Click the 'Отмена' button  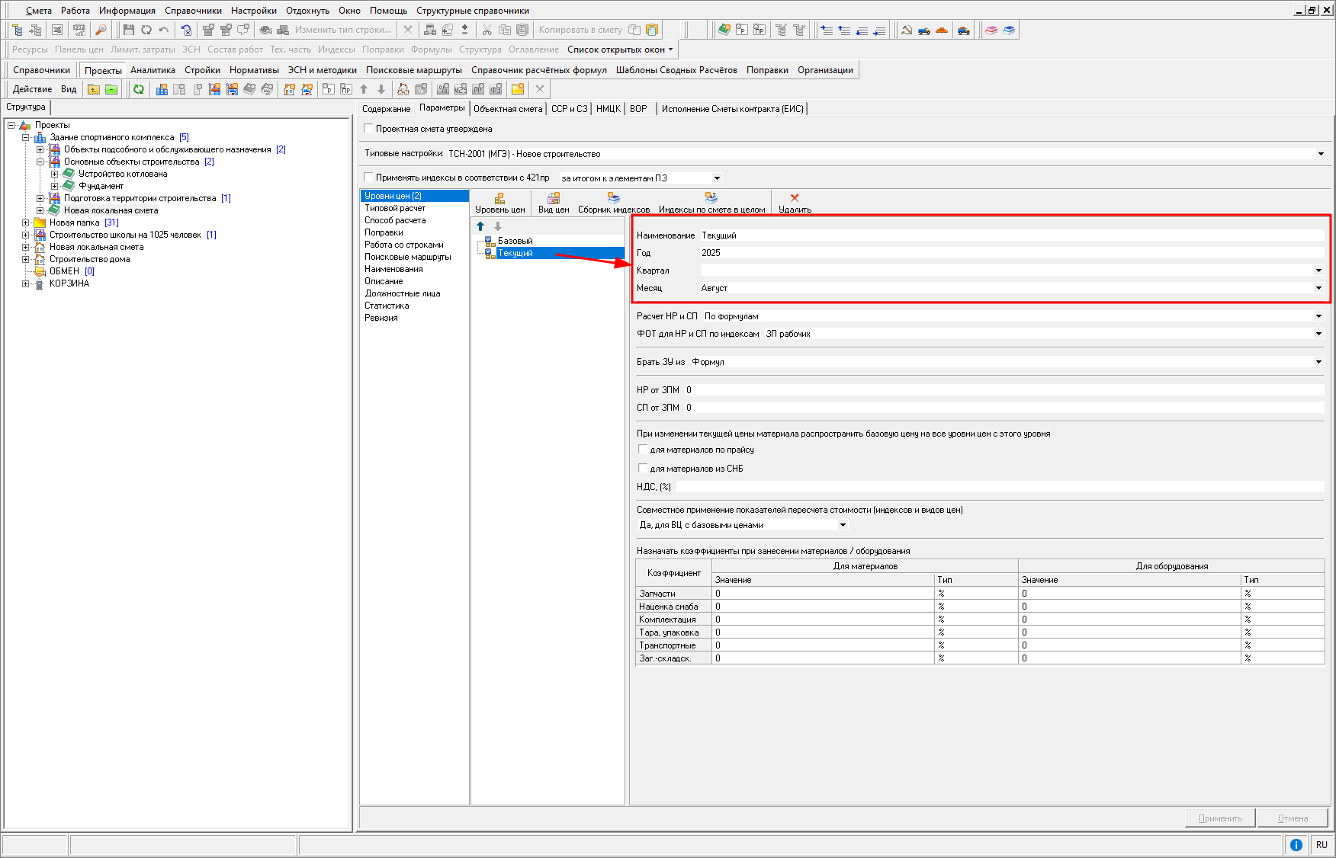[1293, 818]
